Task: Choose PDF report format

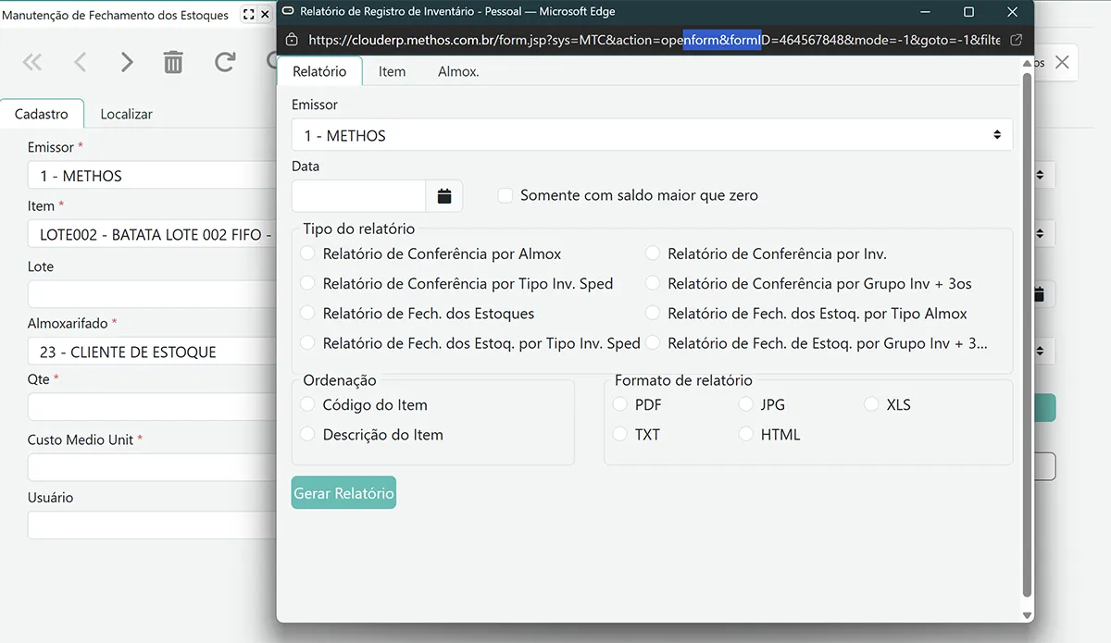Action: pyautogui.click(x=619, y=404)
